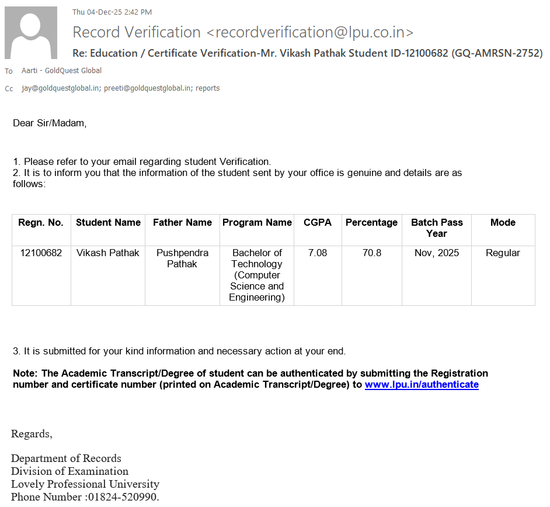Click the sender's profile avatar picture

(x=31, y=33)
